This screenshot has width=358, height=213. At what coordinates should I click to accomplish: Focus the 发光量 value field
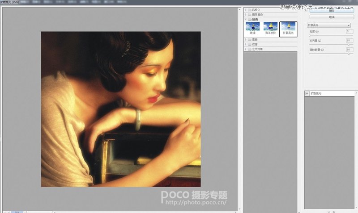pos(349,41)
